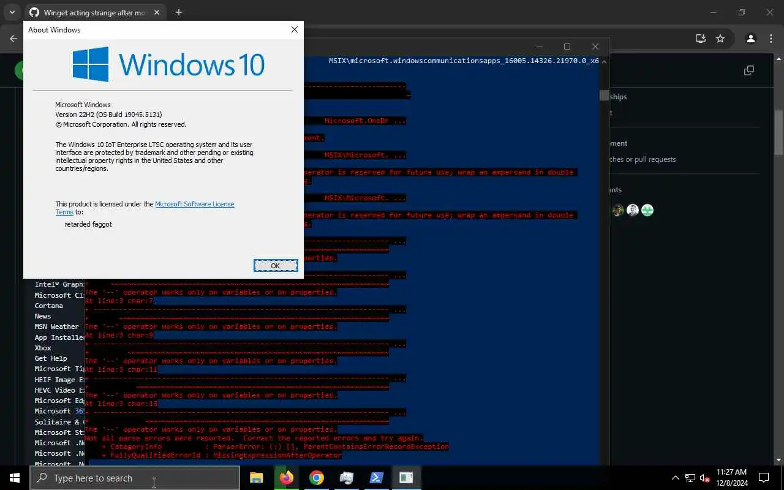Click 'Intel® Graph' in the terminal list
Screen dimensions: 784x490
tap(59, 284)
